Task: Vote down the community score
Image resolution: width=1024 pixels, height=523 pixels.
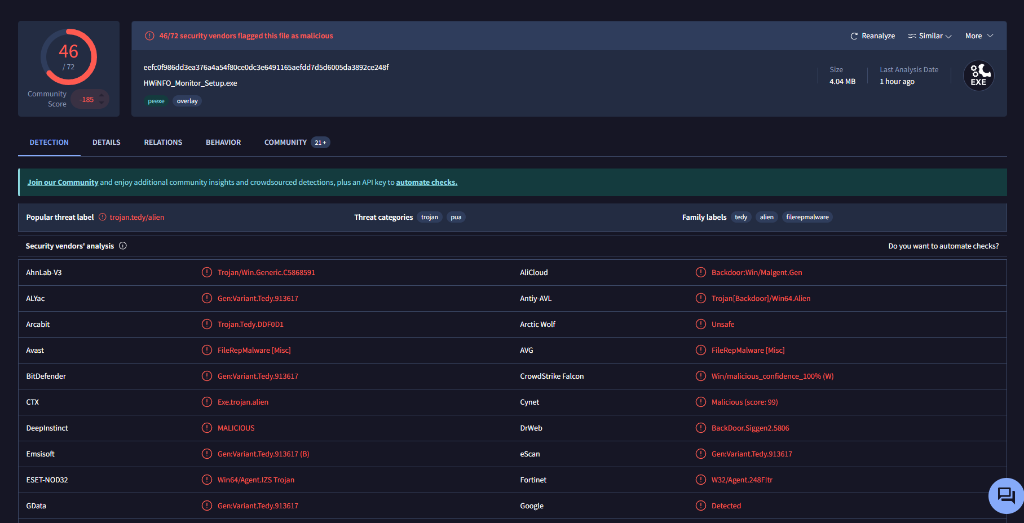Action: pyautogui.click(x=101, y=103)
